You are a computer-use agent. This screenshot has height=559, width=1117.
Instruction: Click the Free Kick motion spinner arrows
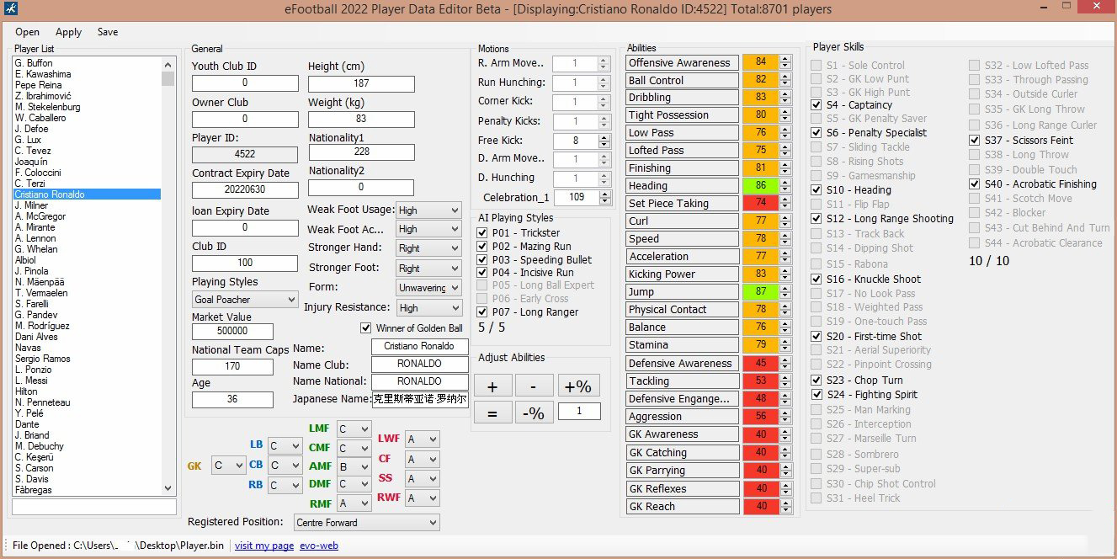pos(604,141)
